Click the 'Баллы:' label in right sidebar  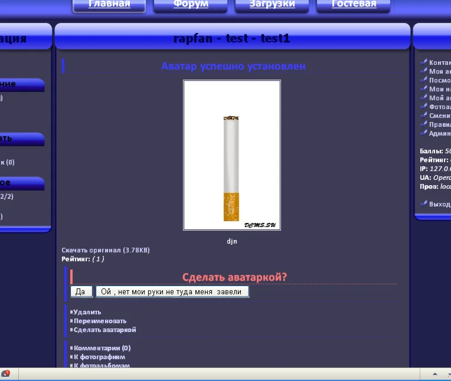(432, 151)
